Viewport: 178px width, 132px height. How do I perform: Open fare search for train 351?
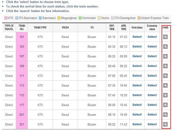165,124
